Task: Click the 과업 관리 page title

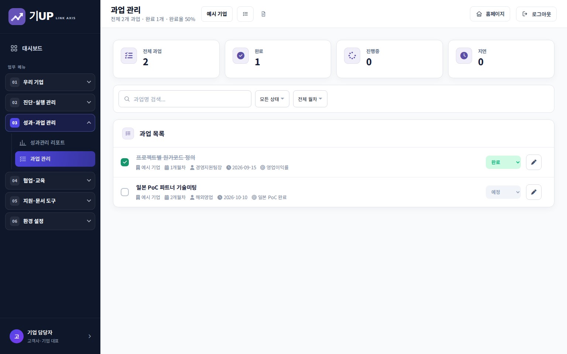Action: (126, 10)
